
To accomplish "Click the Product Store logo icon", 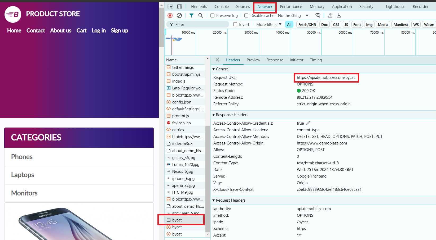I will pos(13,14).
